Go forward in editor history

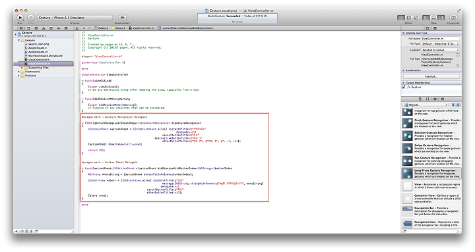coord(89,28)
